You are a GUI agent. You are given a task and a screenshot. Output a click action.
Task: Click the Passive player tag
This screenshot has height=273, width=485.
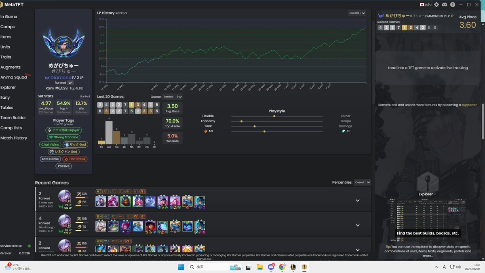click(x=63, y=166)
